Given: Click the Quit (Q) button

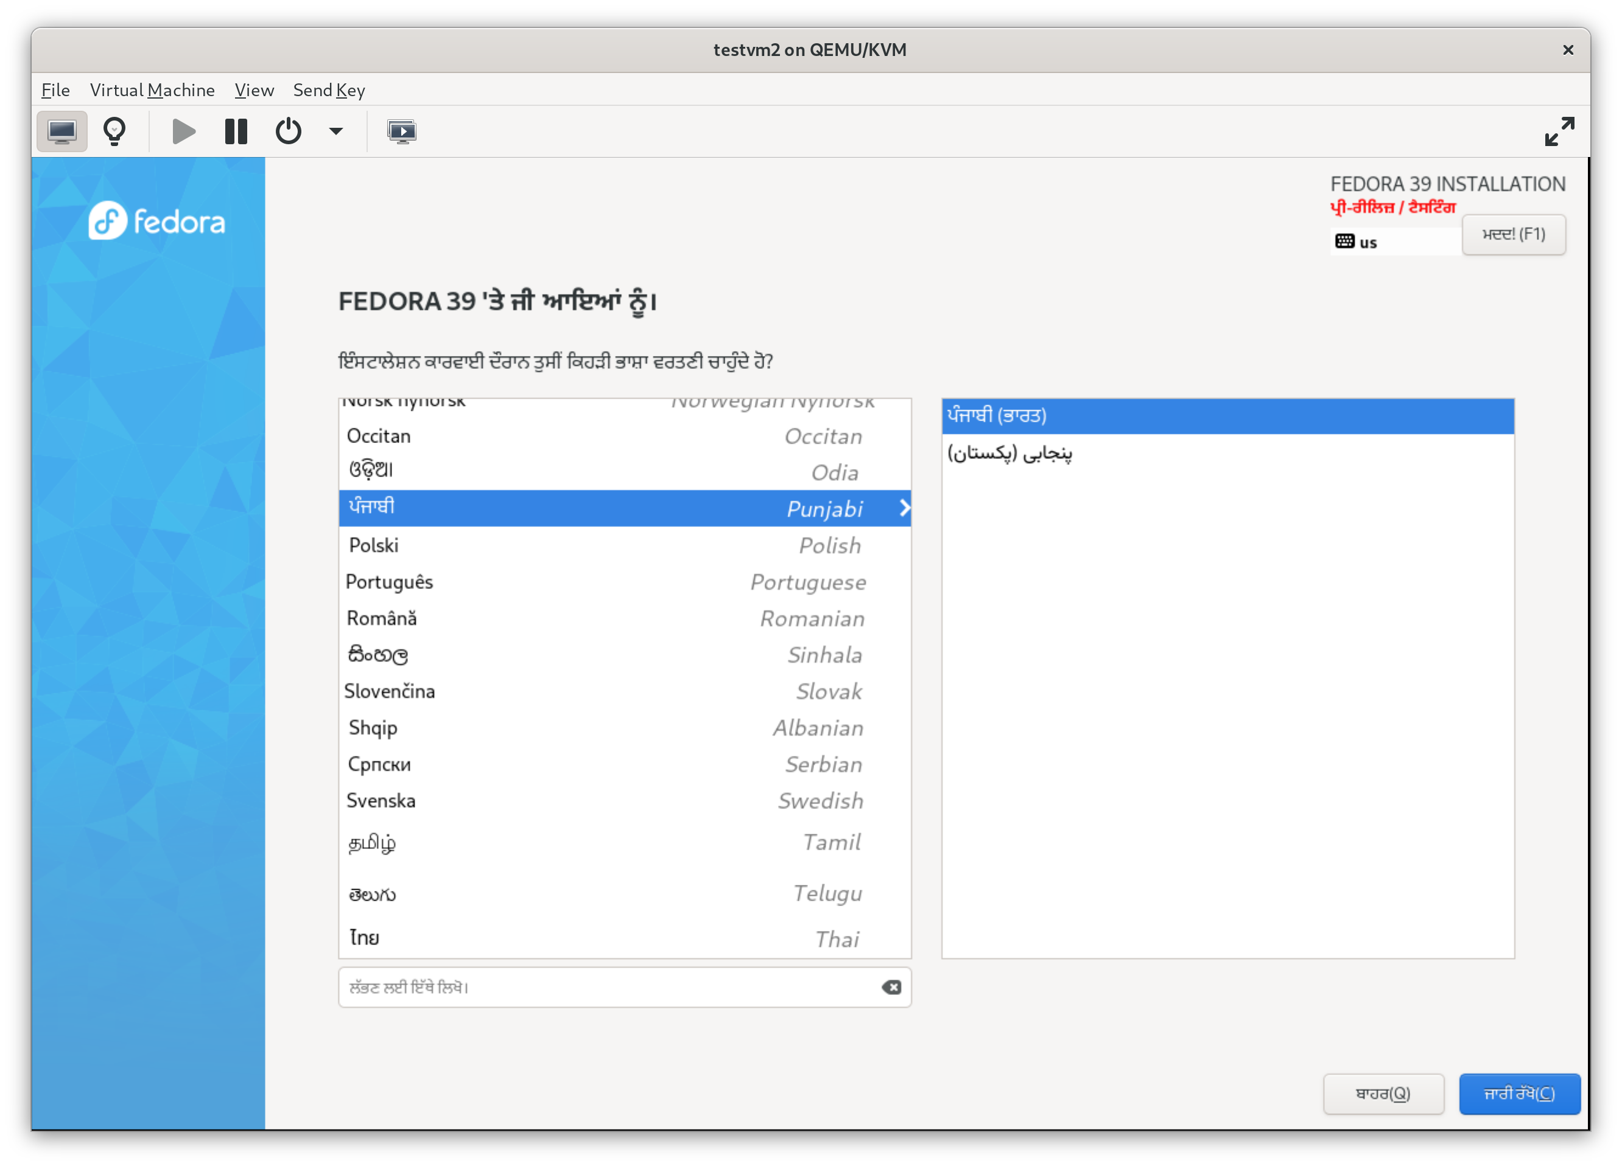Looking at the screenshot, I should [x=1383, y=1094].
